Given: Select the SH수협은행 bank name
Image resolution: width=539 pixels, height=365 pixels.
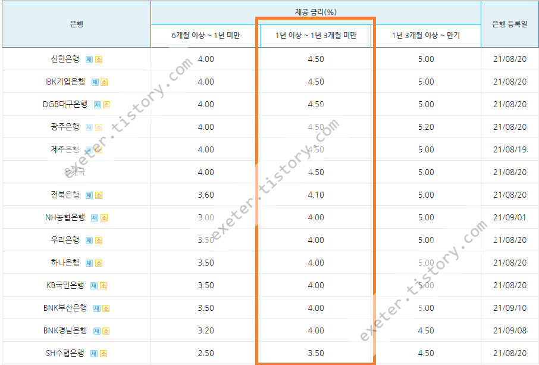Looking at the screenshot, I should tap(65, 353).
